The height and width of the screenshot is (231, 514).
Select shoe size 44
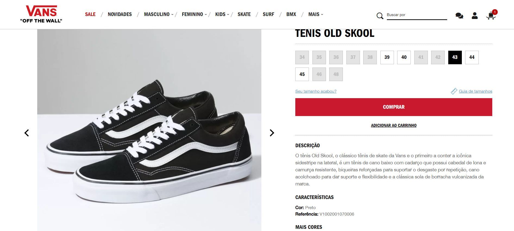pos(472,57)
